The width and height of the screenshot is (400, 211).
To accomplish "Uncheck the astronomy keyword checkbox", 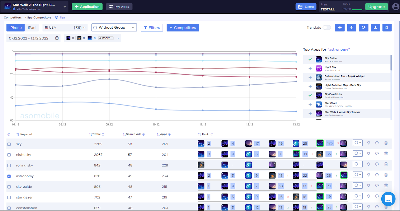I will coord(9,176).
